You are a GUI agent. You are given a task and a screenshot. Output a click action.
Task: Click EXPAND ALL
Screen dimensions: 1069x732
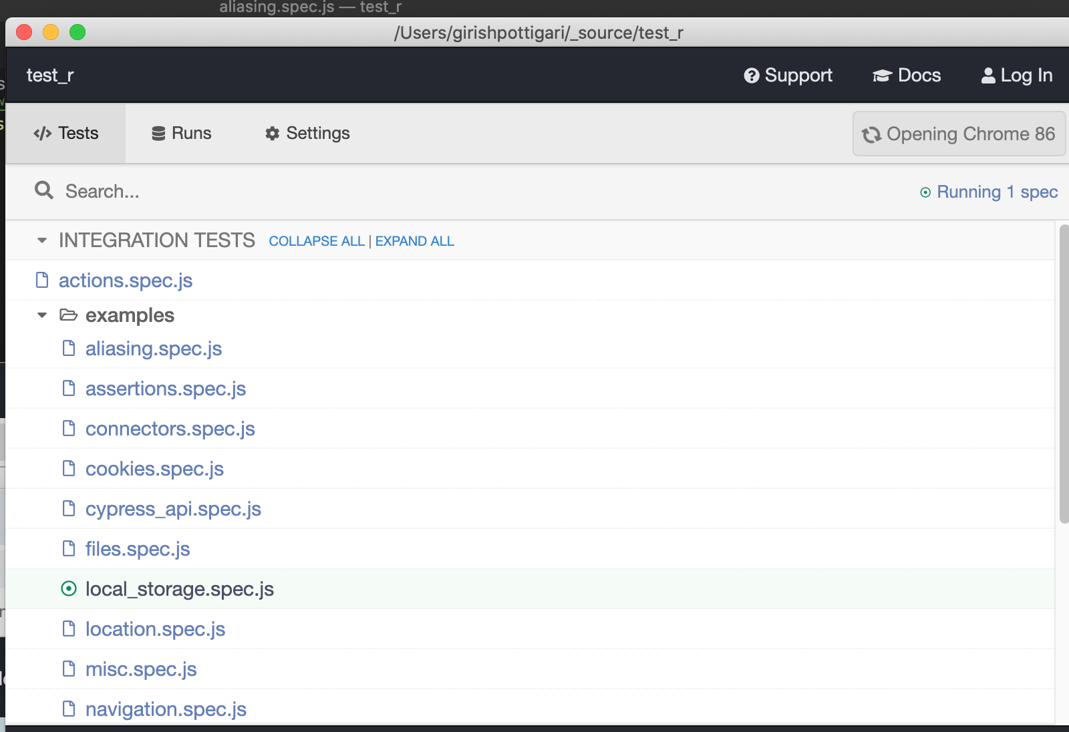click(414, 241)
